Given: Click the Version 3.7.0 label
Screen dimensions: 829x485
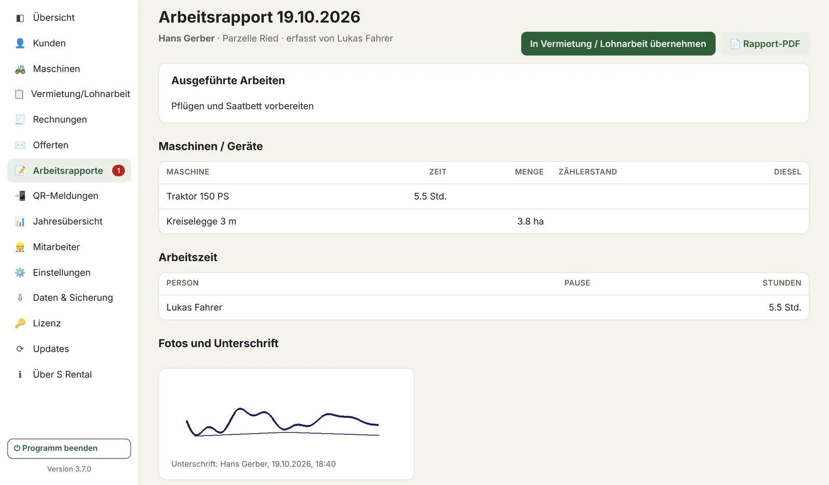Looking at the screenshot, I should (69, 469).
